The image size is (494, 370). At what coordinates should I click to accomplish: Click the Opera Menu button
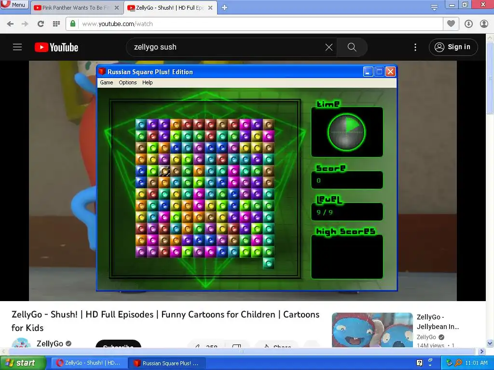pyautogui.click(x=14, y=4)
